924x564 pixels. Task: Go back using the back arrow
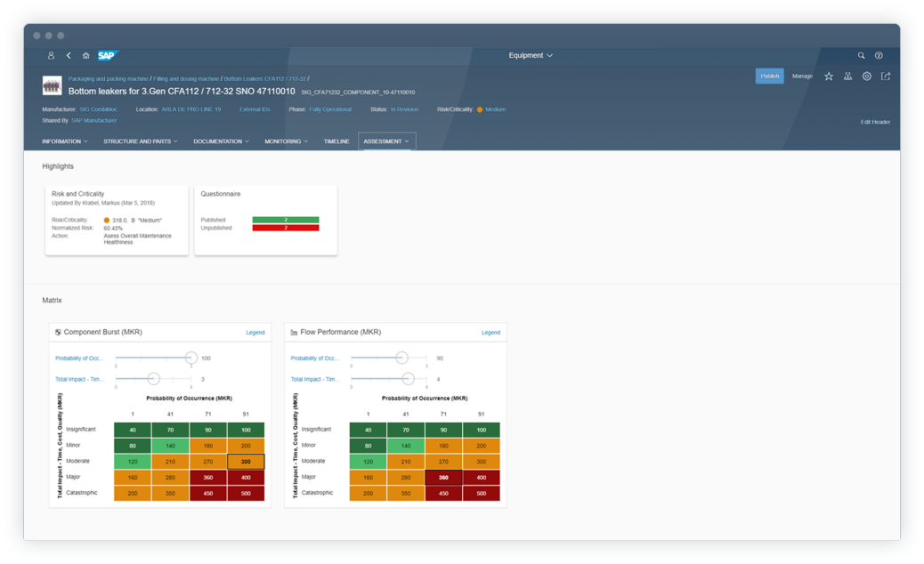pyautogui.click(x=69, y=55)
